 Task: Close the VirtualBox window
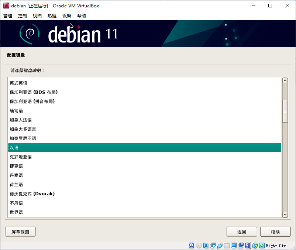click(287, 6)
